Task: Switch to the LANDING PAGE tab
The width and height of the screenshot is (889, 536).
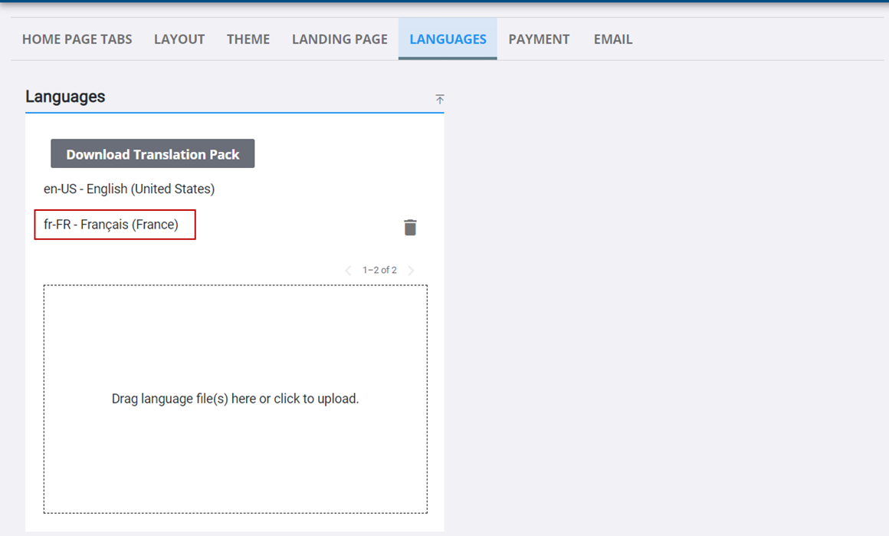Action: tap(340, 38)
